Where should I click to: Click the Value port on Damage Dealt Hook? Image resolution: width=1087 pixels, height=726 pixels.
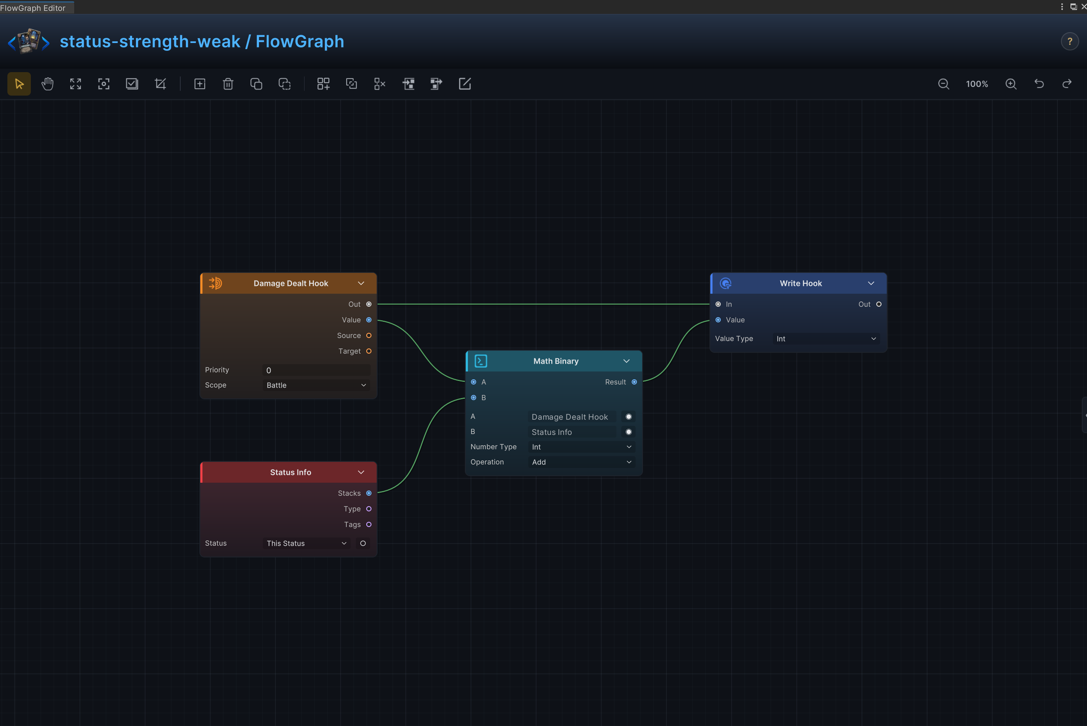coord(369,320)
